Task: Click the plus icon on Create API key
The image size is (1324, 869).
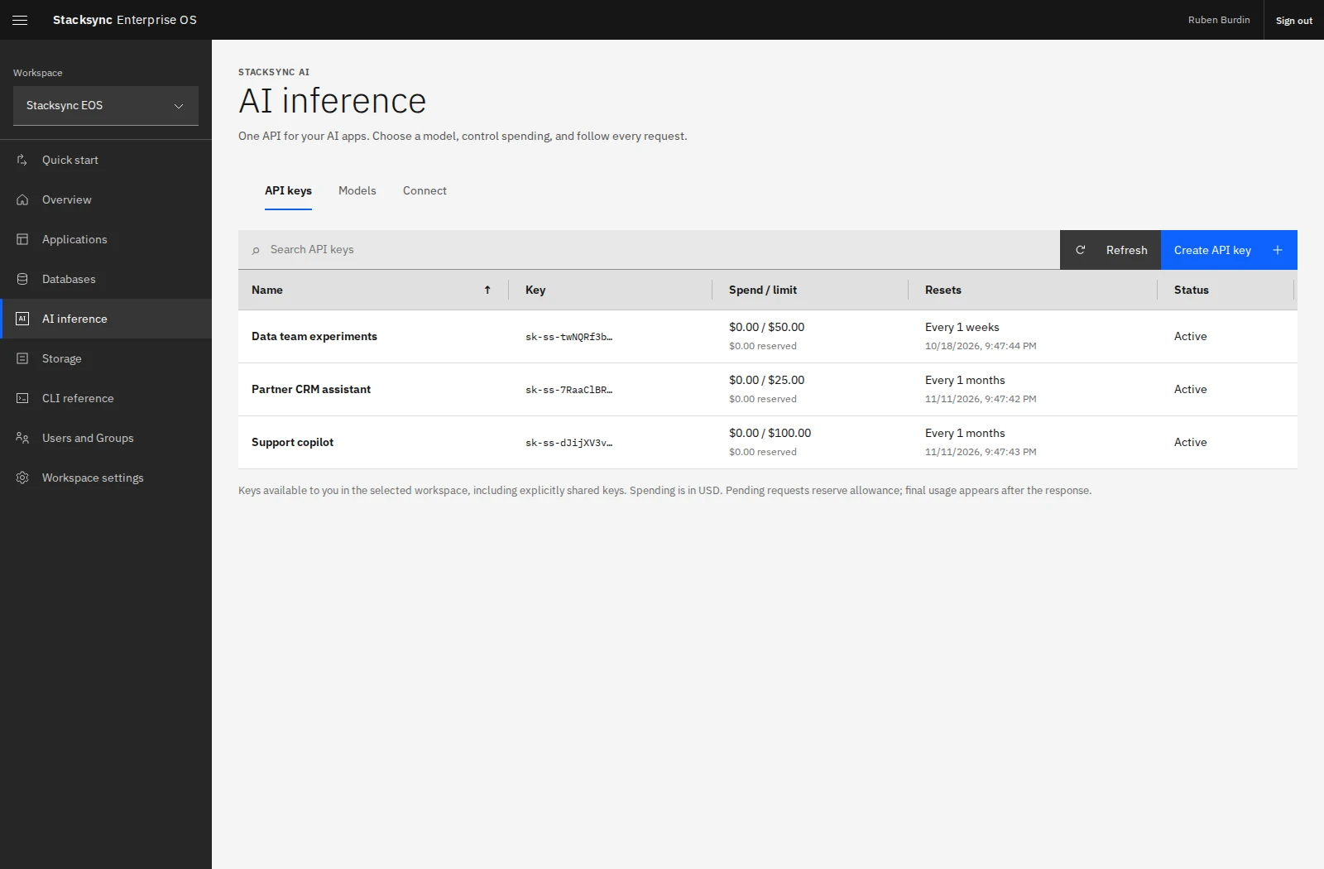Action: tap(1278, 250)
